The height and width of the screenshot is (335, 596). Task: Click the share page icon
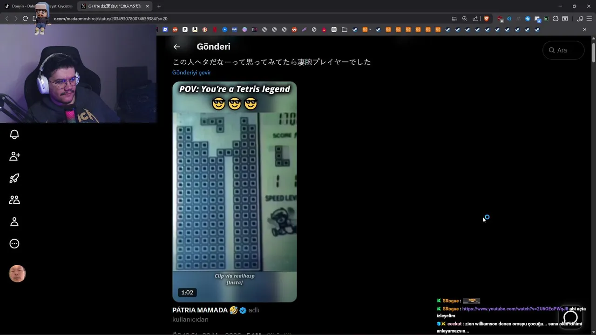pos(475,19)
